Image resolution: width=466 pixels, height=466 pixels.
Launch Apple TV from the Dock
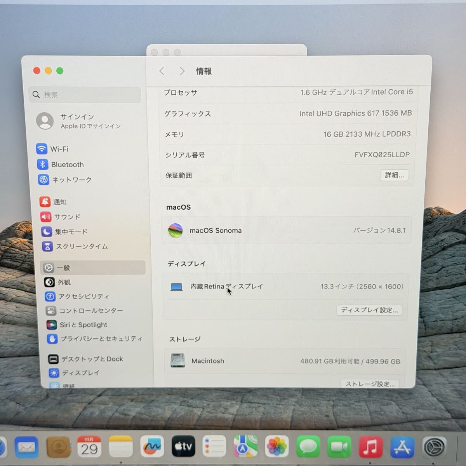(183, 447)
